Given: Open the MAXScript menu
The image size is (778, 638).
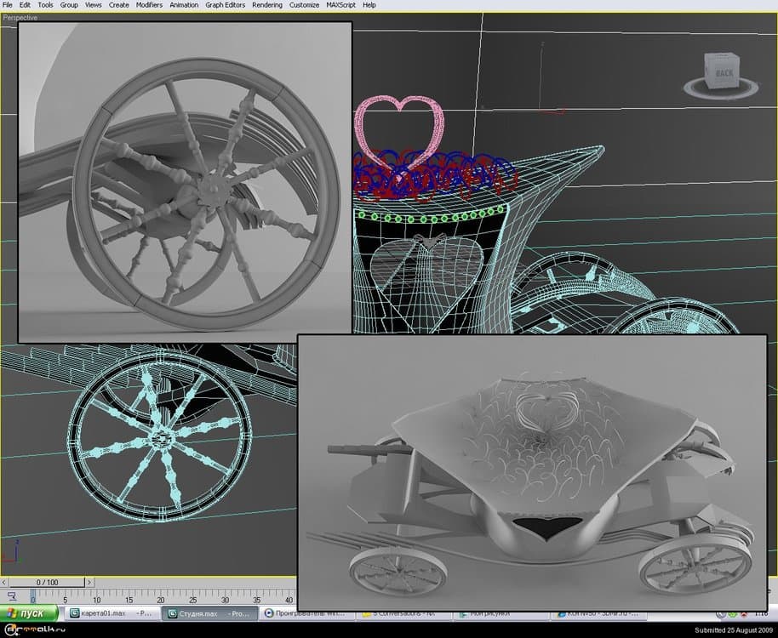Looking at the screenshot, I should pyautogui.click(x=340, y=5).
